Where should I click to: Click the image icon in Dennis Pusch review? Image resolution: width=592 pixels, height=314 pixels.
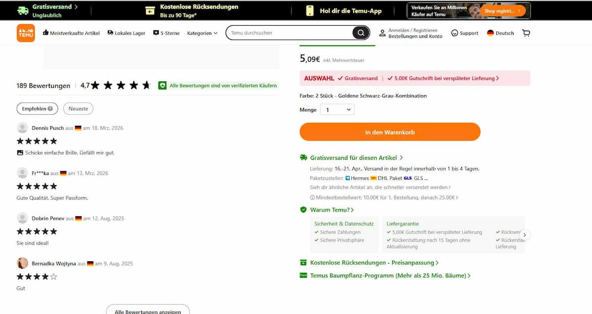point(20,153)
